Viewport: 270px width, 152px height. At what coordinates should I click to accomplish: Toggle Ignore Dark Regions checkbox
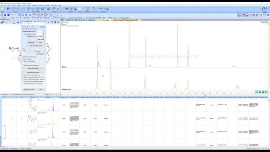[x=23, y=61]
